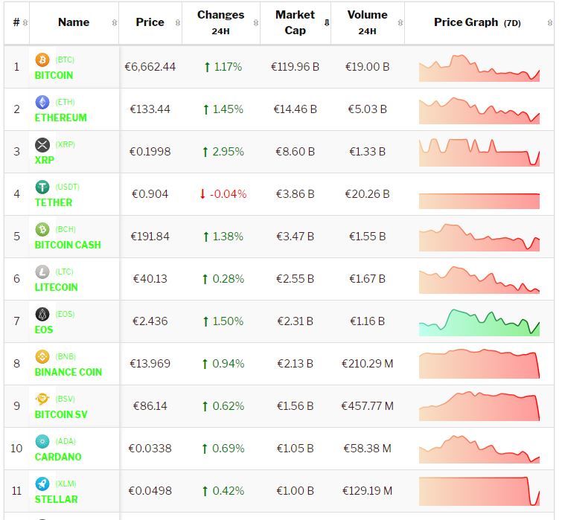
Task: Click the XRP black coin icon
Action: (x=42, y=144)
